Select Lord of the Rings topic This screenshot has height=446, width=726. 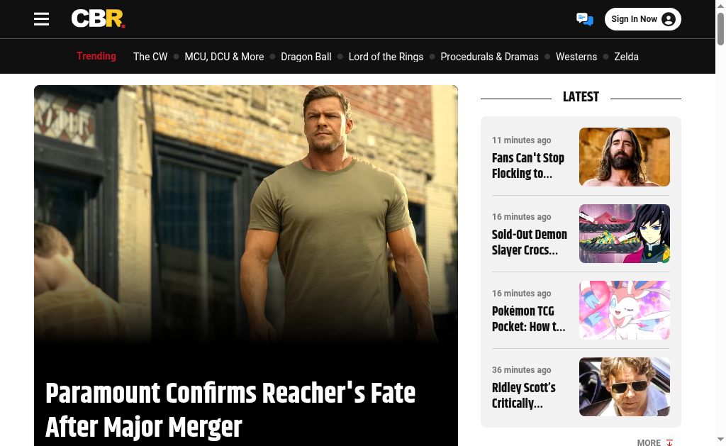tap(386, 57)
